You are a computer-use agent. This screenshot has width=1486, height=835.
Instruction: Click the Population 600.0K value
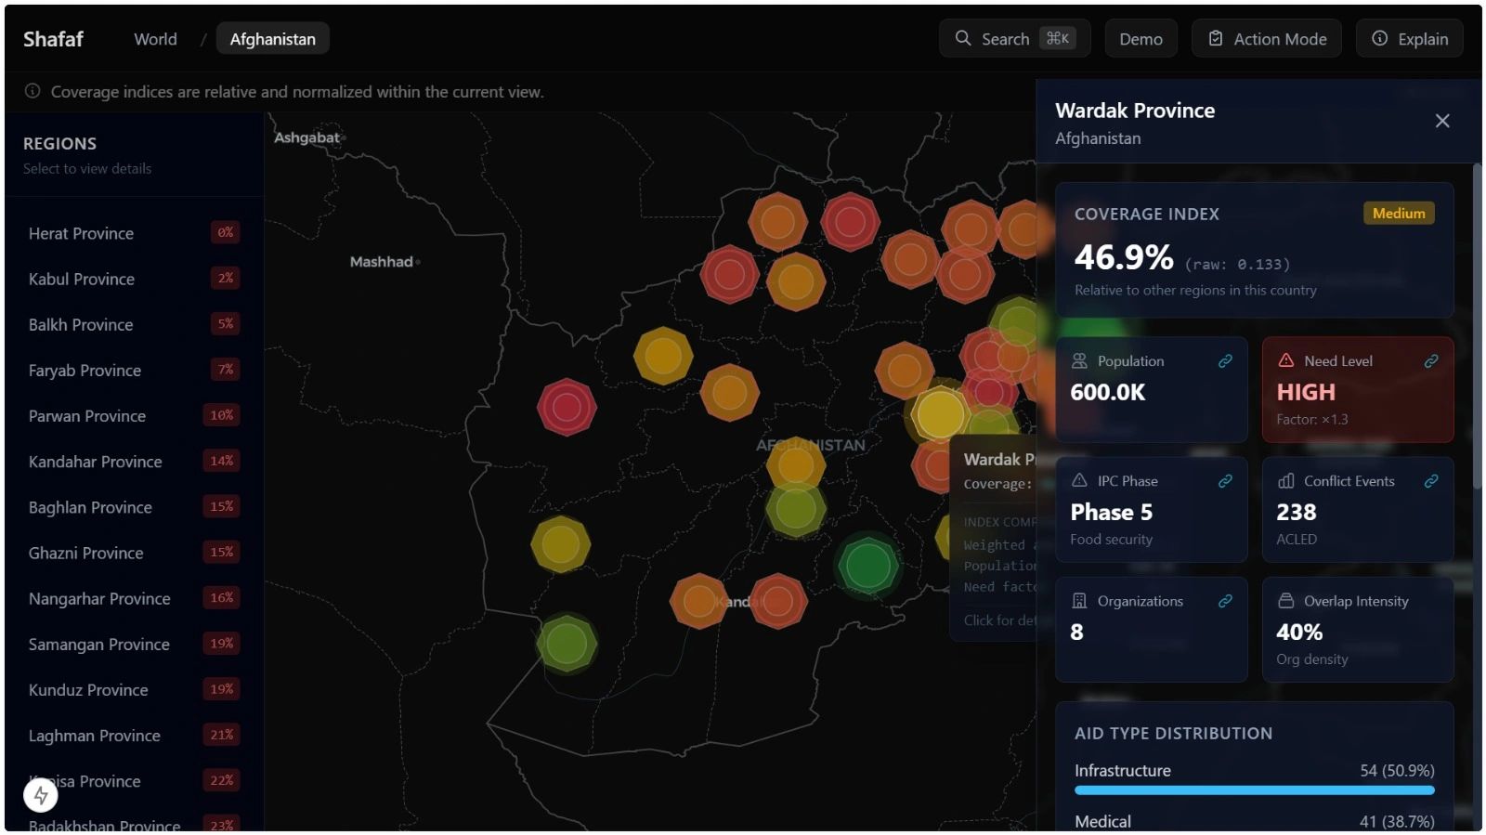pyautogui.click(x=1107, y=392)
